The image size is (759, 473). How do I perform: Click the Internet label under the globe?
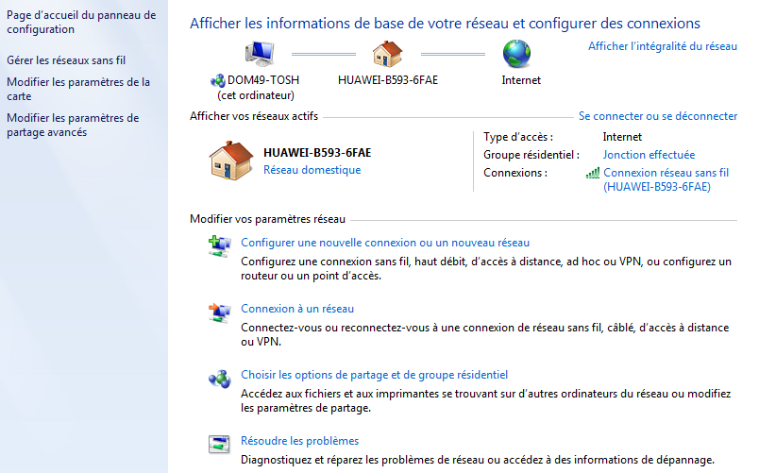(x=521, y=80)
